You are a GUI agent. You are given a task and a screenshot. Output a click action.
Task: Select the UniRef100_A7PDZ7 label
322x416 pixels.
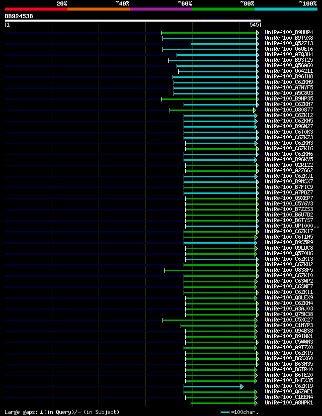point(289,192)
